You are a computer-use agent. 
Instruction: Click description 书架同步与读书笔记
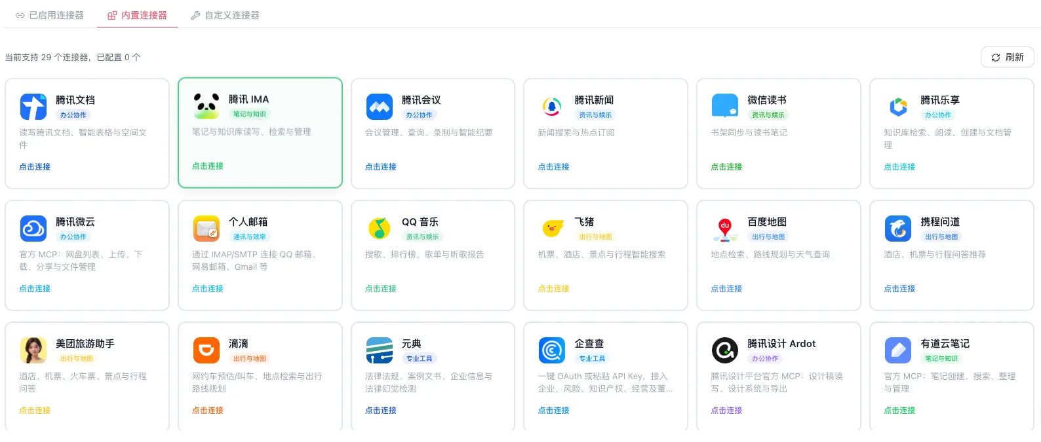coord(749,133)
